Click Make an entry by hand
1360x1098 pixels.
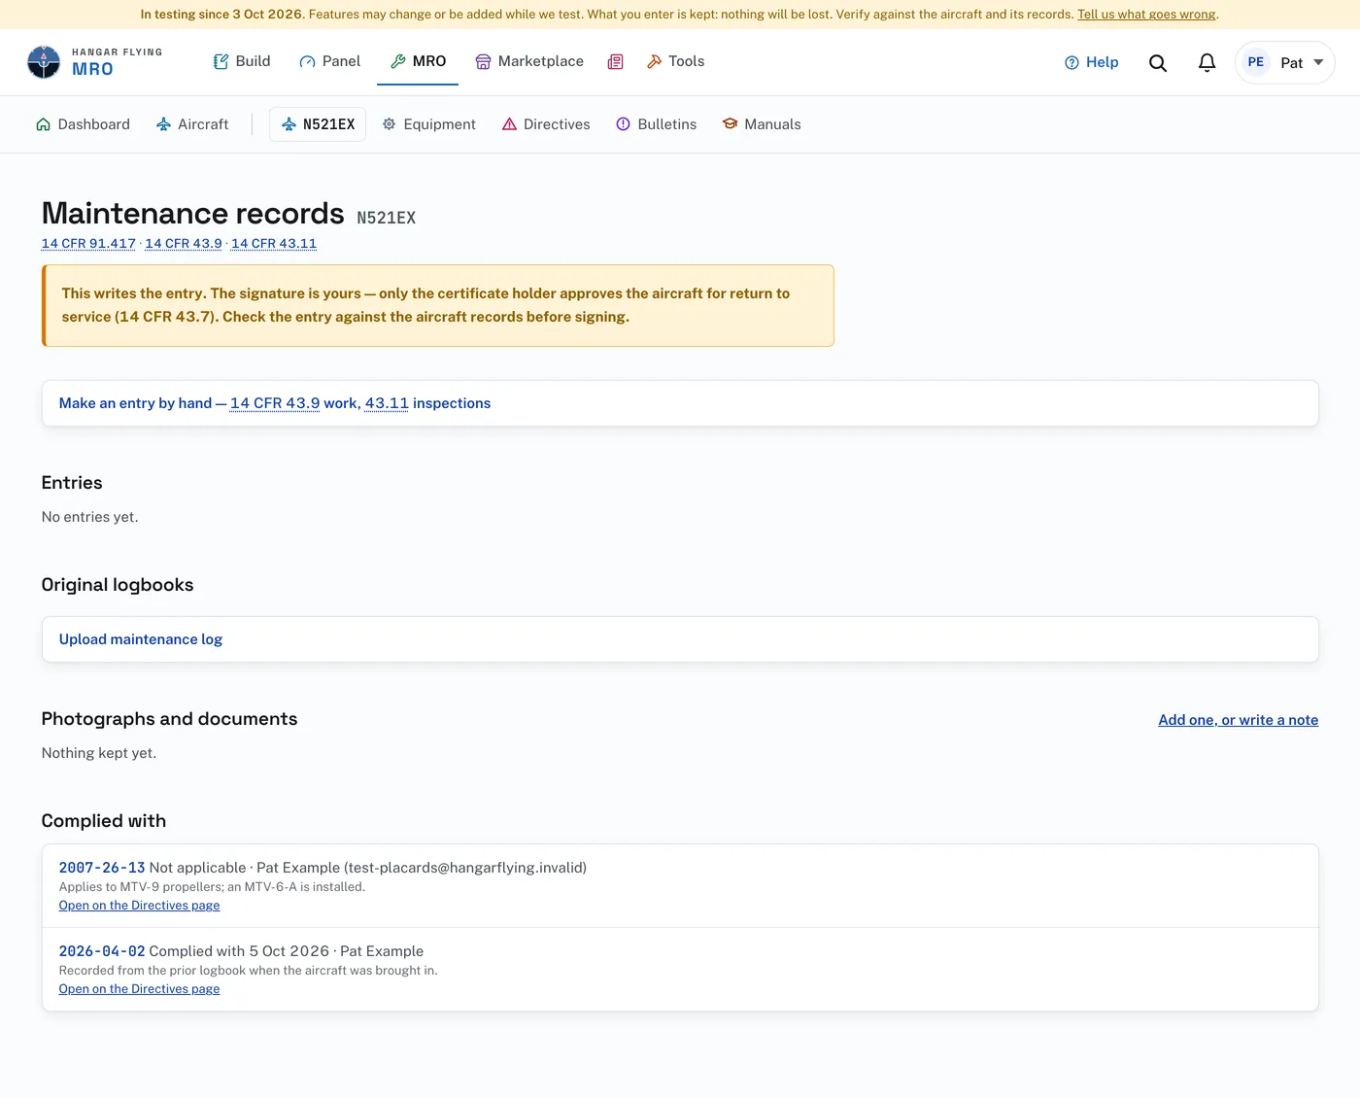(680, 403)
